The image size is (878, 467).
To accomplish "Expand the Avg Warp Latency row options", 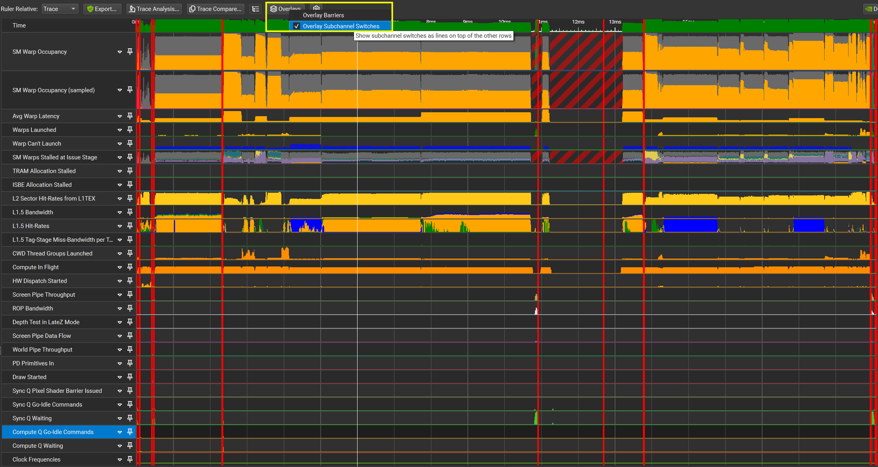I will [120, 116].
